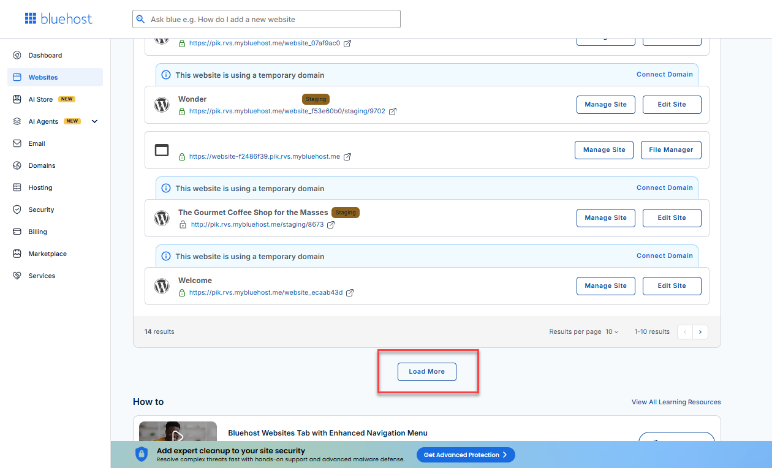Click the Hosting server icon
772x468 pixels.
coord(17,187)
